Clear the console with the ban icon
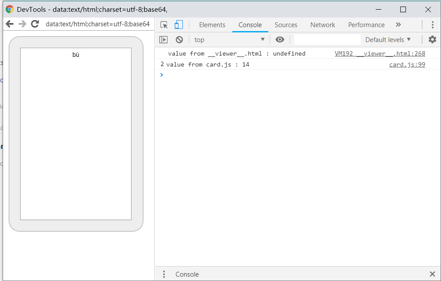This screenshot has width=441, height=281. [179, 39]
